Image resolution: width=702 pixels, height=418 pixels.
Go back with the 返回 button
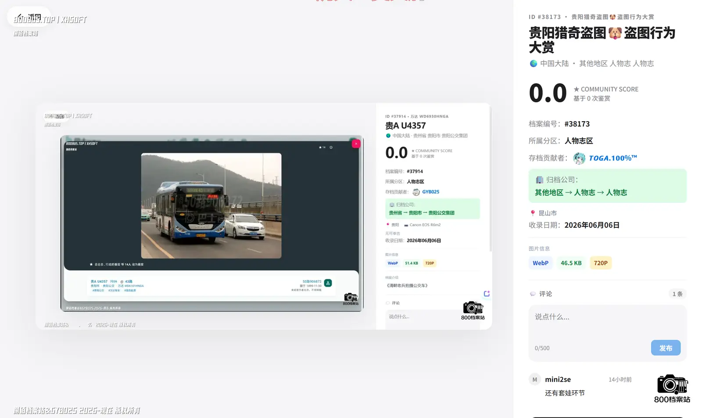click(29, 17)
